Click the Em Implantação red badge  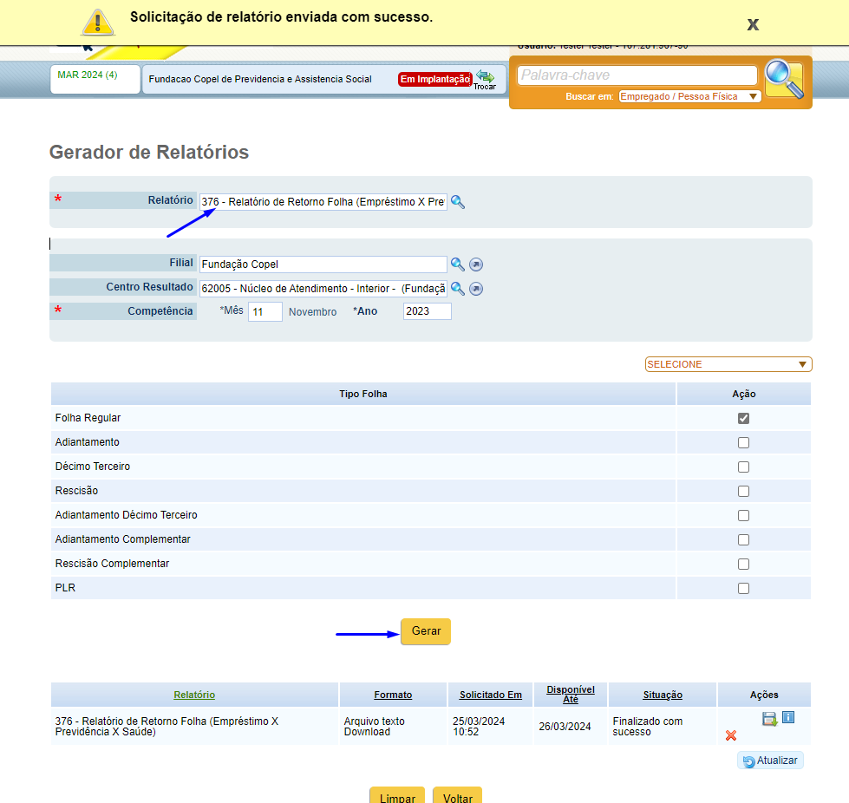(x=435, y=79)
